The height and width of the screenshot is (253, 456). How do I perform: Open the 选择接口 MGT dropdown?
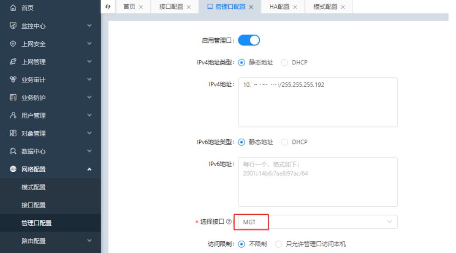317,221
